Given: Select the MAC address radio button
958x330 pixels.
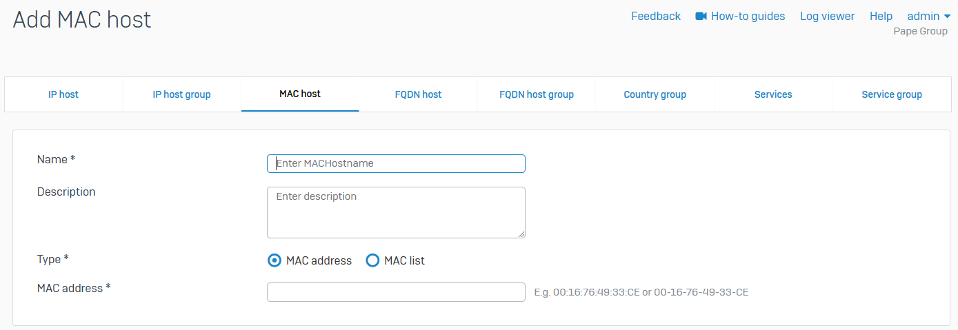Looking at the screenshot, I should (275, 260).
